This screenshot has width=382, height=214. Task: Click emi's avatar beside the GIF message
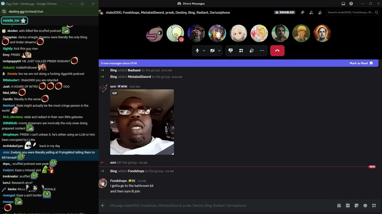pyautogui.click(x=103, y=89)
